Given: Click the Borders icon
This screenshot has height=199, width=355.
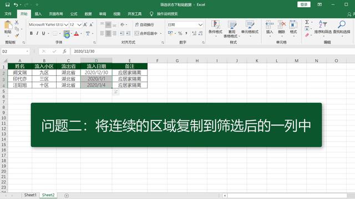Looking at the screenshot, I should tap(55, 33).
